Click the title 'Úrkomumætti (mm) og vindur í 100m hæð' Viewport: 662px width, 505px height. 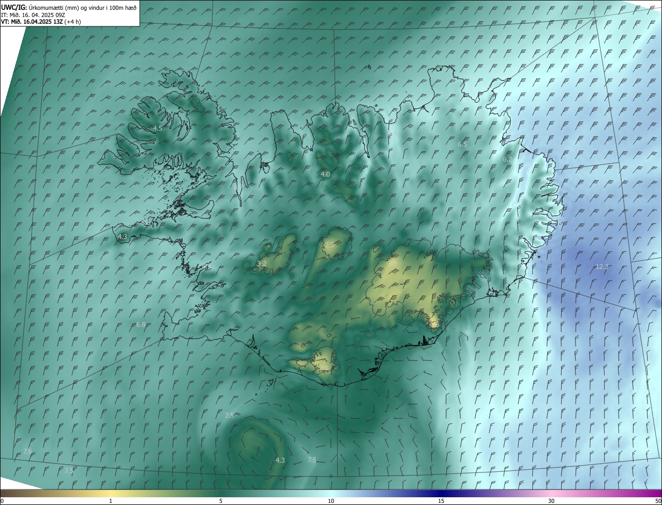[83, 8]
